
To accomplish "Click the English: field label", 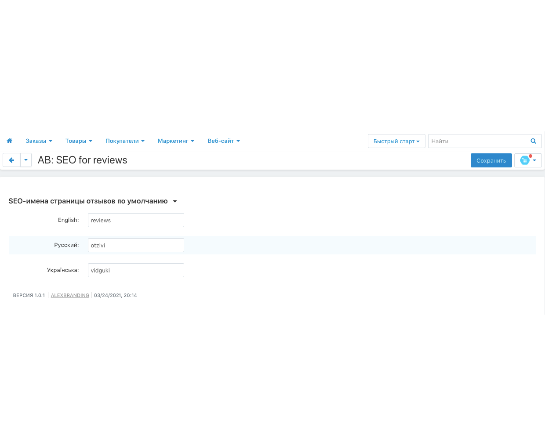I will point(68,220).
